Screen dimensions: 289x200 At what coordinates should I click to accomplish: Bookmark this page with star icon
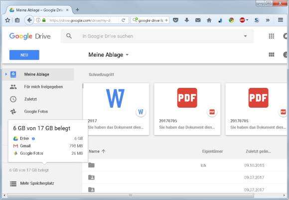[7, 20]
